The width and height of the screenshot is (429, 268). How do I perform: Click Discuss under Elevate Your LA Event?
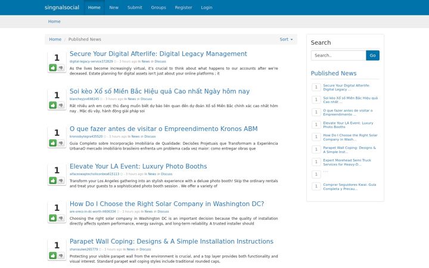pos(166,174)
